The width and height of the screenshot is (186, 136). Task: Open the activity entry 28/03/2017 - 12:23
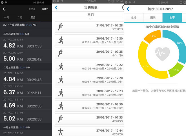click(x=89, y=93)
